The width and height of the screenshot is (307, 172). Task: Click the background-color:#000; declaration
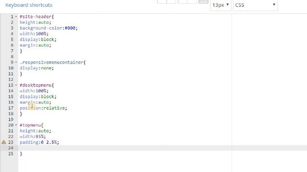click(48, 28)
